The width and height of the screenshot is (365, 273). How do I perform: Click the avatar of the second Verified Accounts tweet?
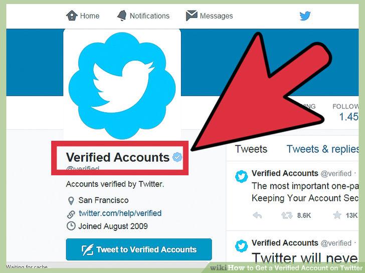coord(241,246)
